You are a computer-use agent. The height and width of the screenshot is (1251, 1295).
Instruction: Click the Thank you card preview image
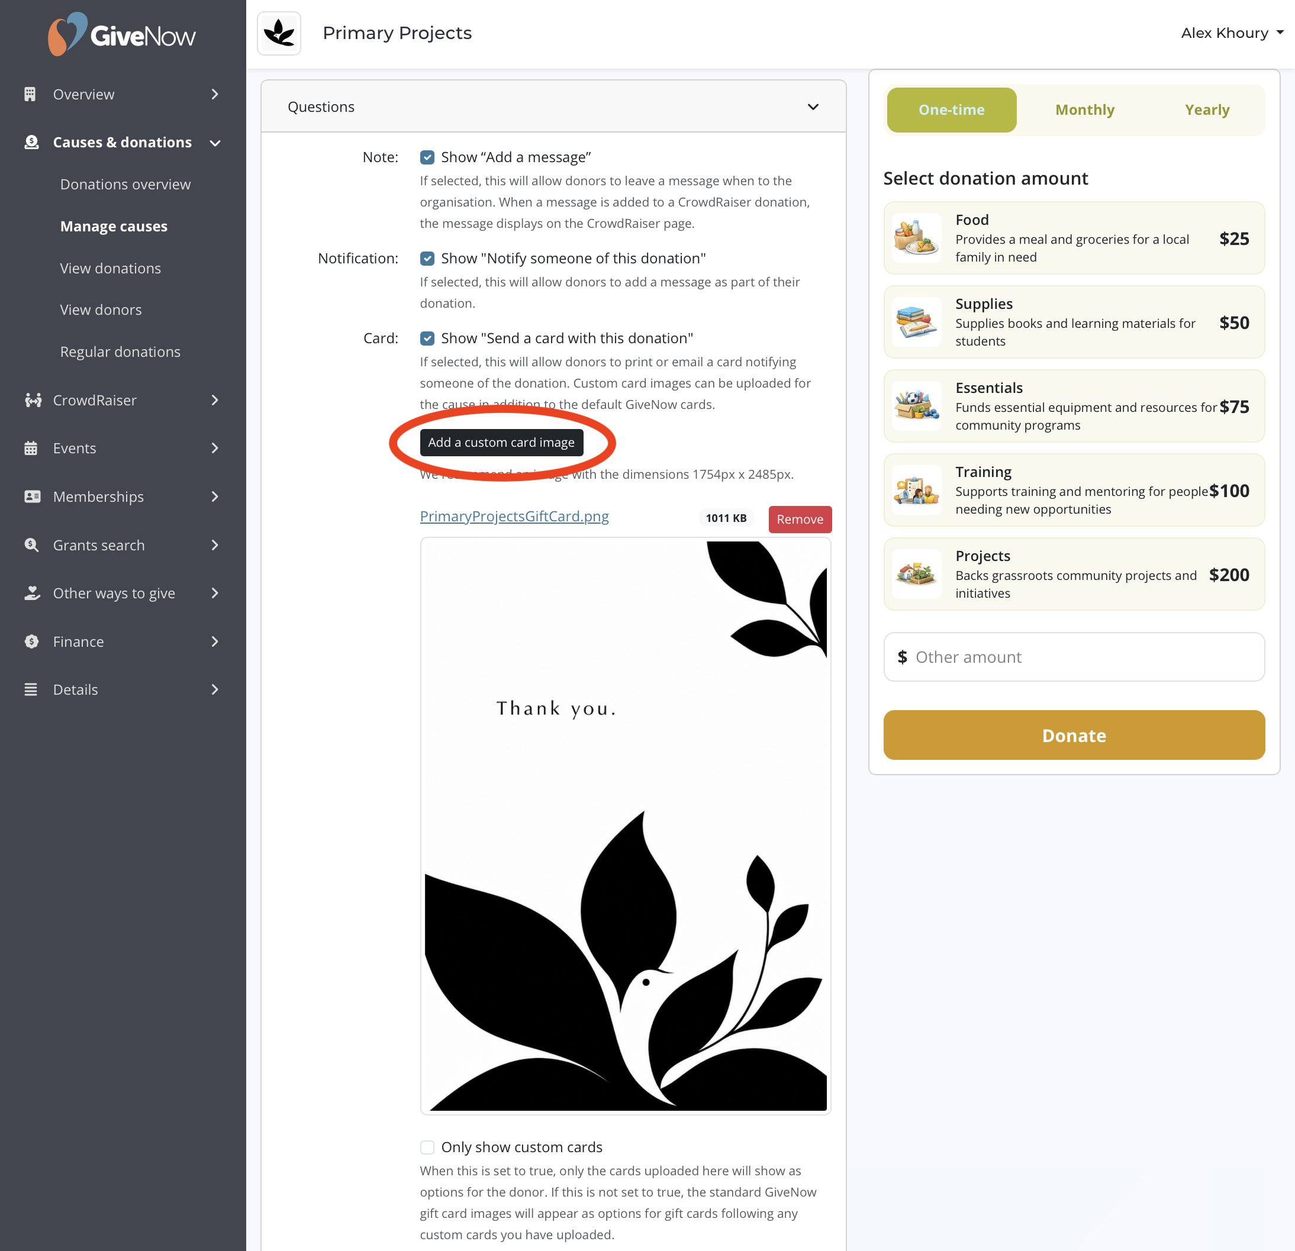(625, 826)
